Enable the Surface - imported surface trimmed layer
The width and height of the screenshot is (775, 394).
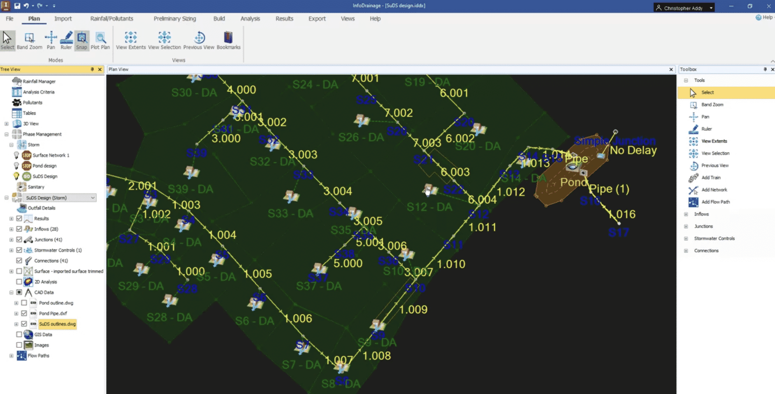click(x=19, y=271)
